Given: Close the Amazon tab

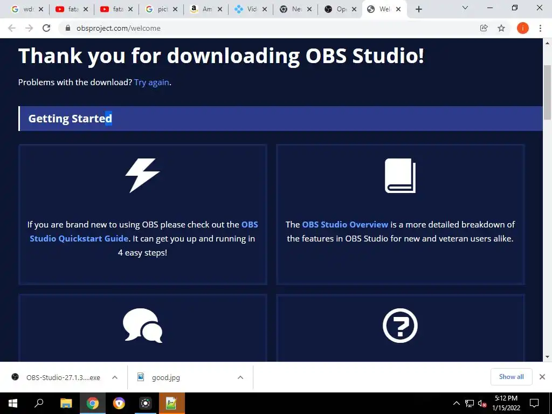Looking at the screenshot, I should pos(220,10).
